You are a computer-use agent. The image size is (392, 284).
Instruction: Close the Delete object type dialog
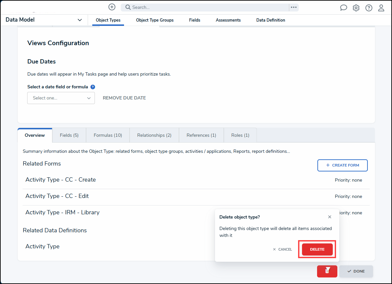[x=330, y=217]
